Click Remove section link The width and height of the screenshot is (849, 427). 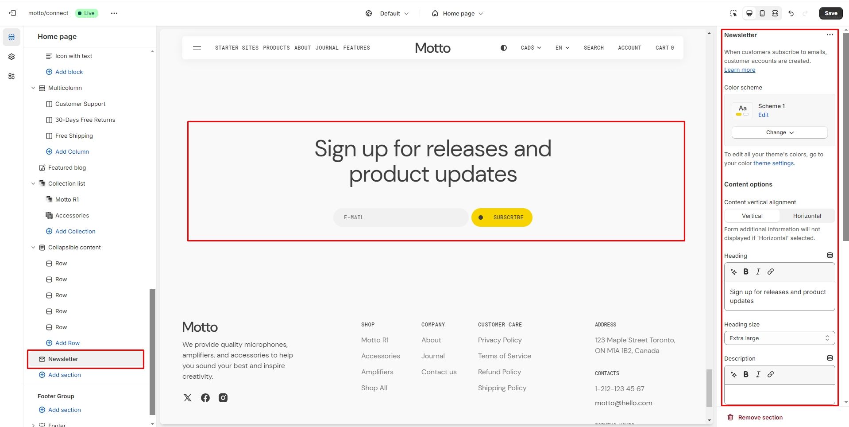point(760,417)
